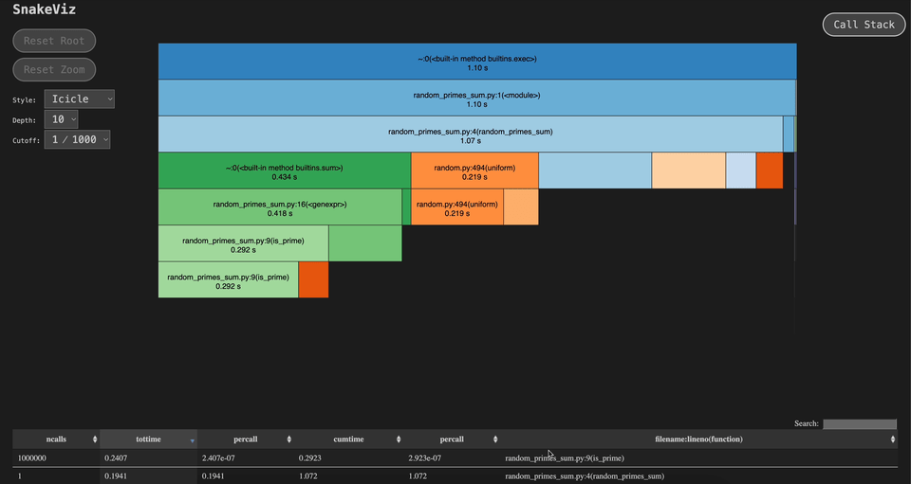Open the Style dropdown showing Icicle

click(80, 99)
